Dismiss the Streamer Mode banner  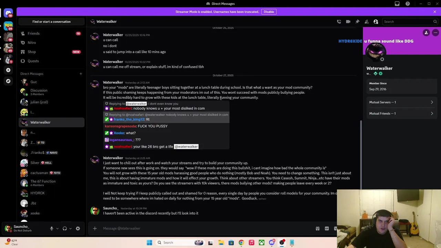click(x=435, y=12)
